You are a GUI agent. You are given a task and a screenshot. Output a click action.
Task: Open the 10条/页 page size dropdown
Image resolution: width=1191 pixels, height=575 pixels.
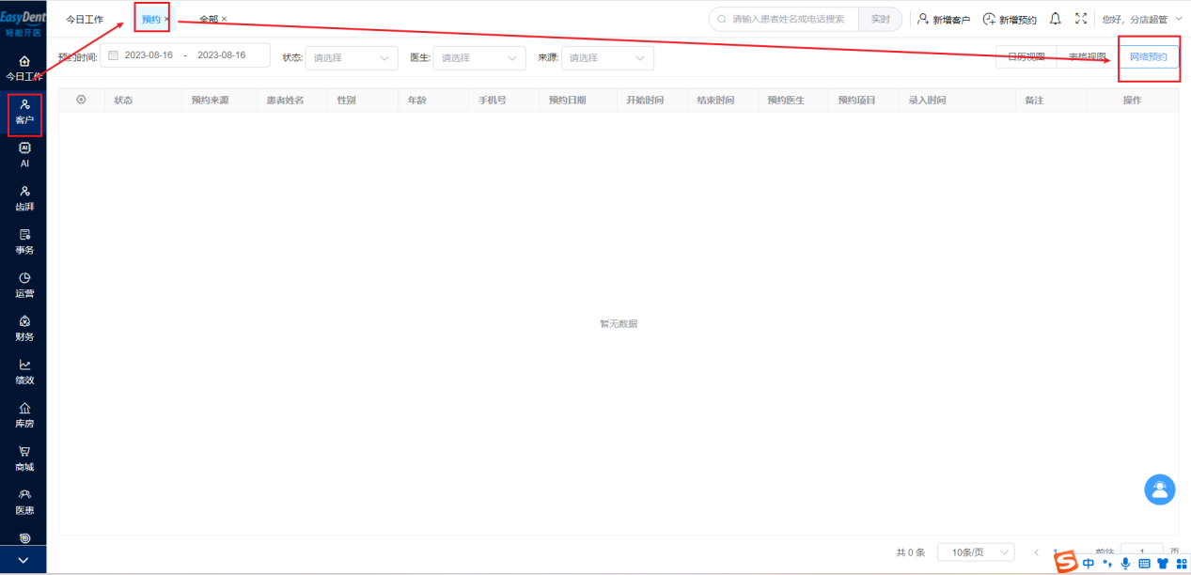(976, 552)
